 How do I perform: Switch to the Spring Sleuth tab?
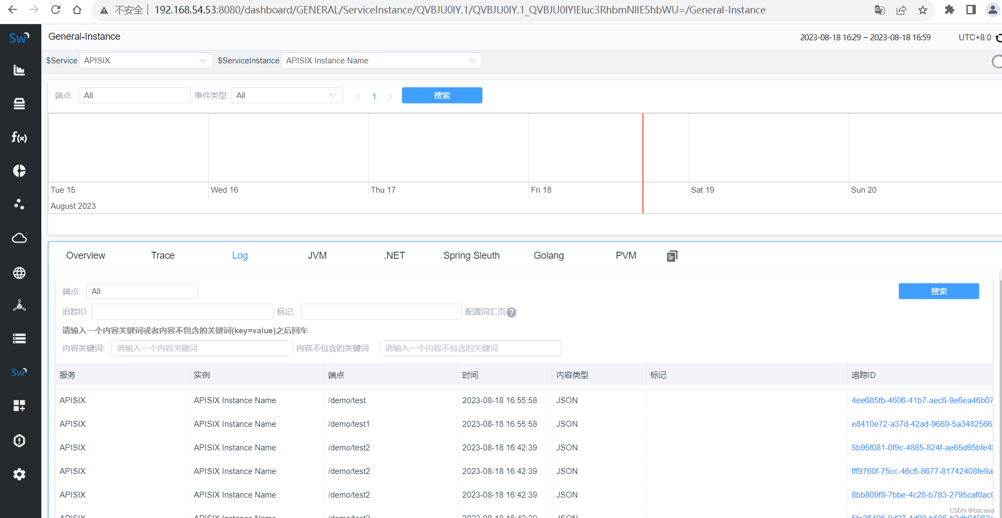[471, 256]
